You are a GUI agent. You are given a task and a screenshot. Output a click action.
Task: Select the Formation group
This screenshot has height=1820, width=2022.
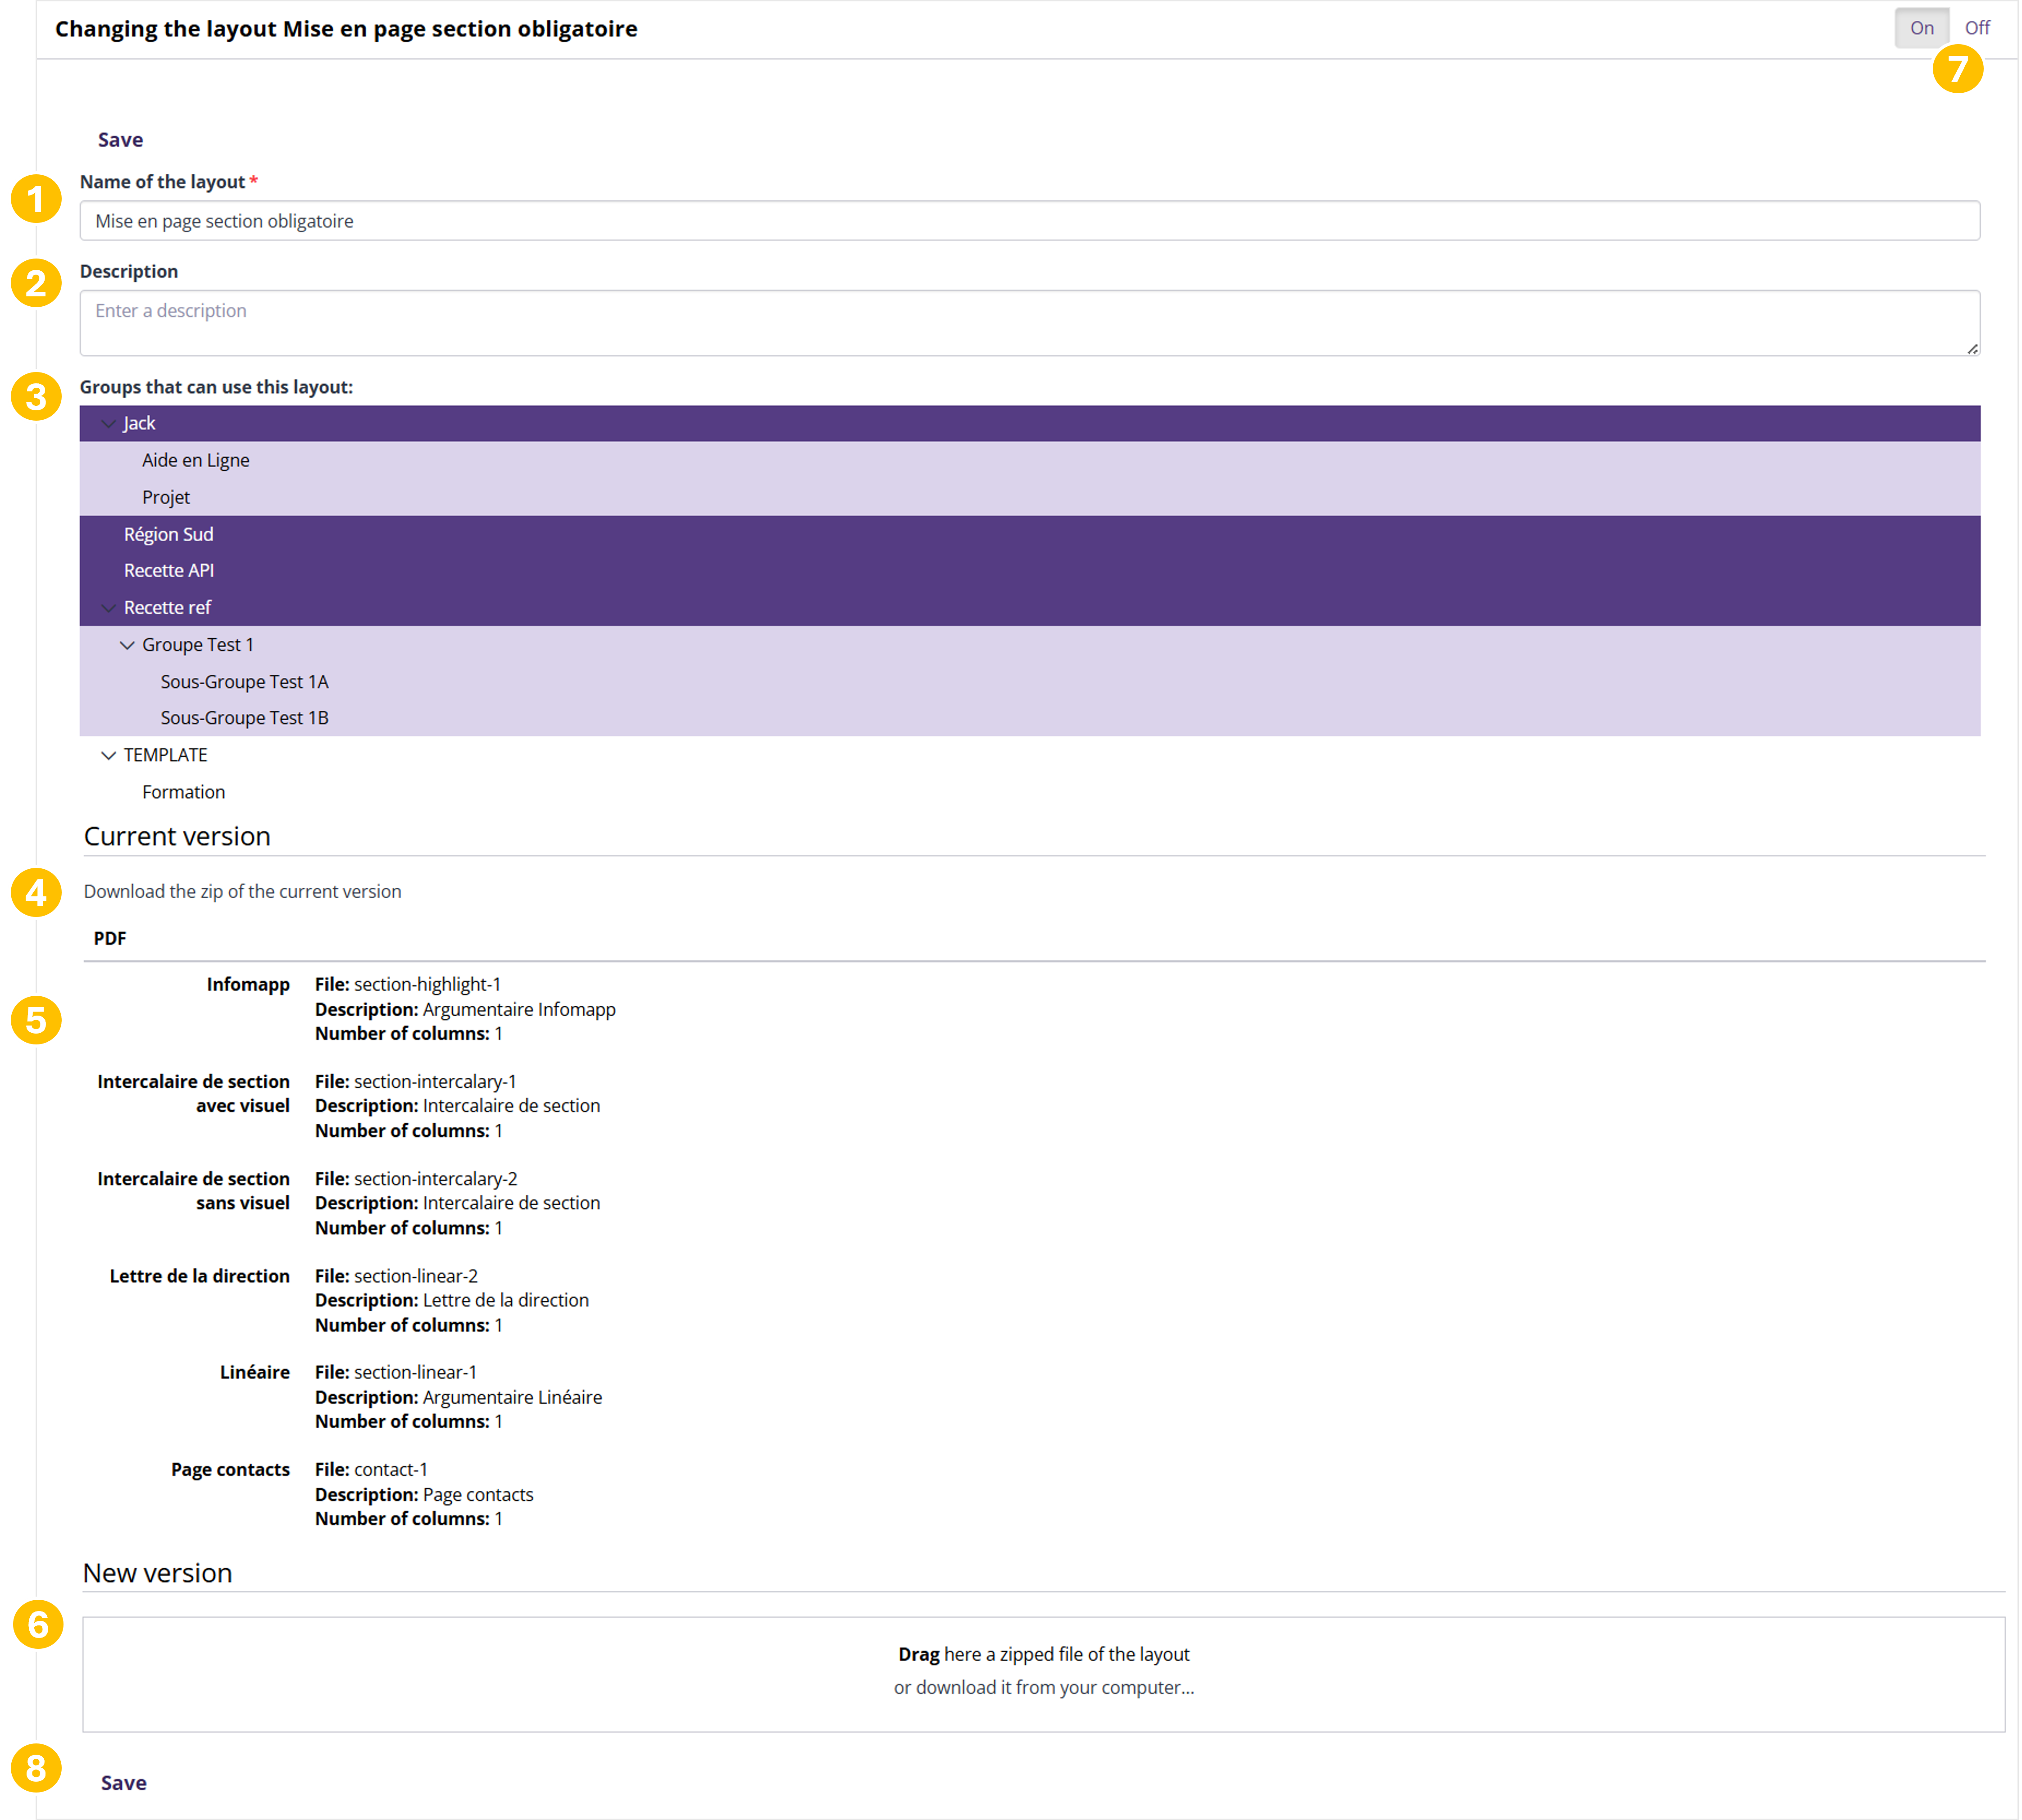click(x=184, y=792)
